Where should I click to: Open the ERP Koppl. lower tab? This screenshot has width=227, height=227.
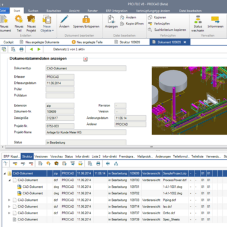(11, 156)
